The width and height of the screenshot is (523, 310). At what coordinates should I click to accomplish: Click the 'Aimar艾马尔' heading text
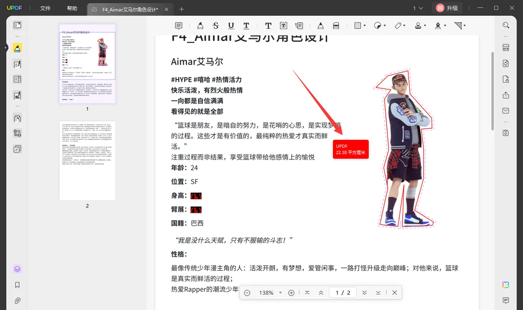[x=197, y=61]
